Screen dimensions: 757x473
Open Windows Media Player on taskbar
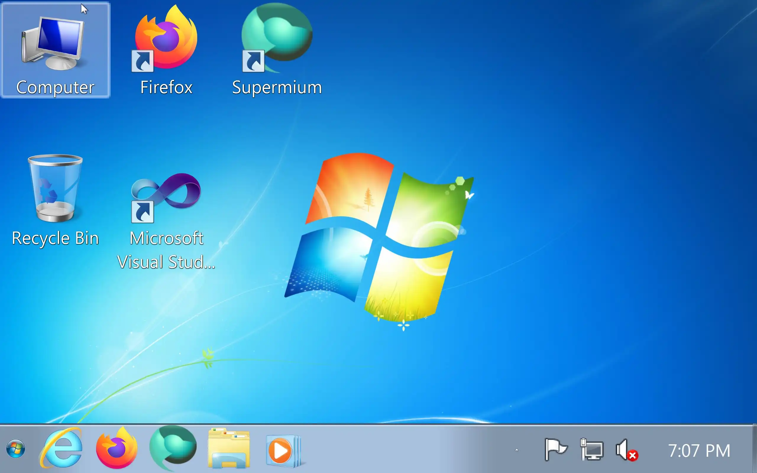283,450
